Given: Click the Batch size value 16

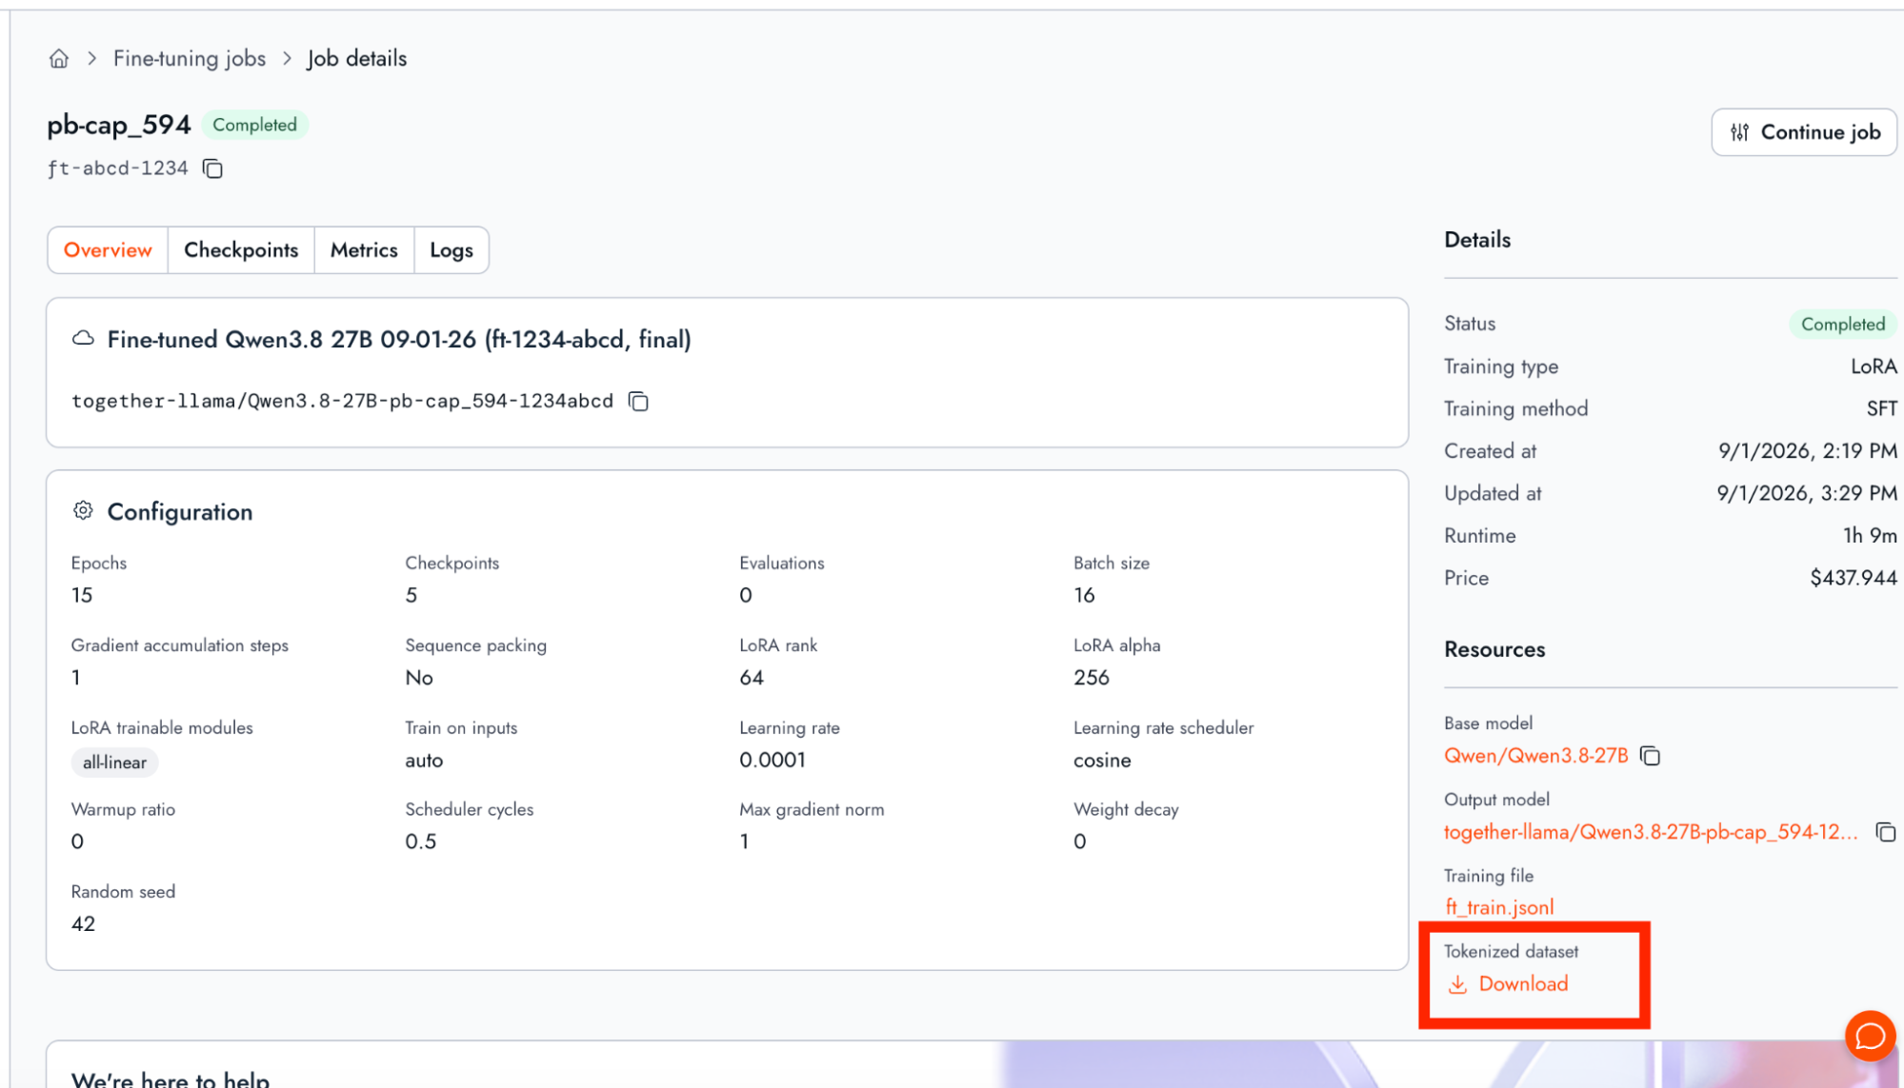Looking at the screenshot, I should click(x=1084, y=595).
